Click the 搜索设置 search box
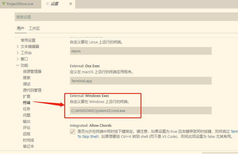Screen dimensions: 238x154 pyautogui.click(x=126, y=17)
